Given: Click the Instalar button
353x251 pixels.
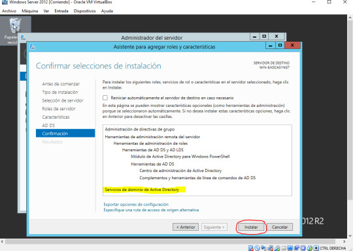Looking at the screenshot, I should pos(251,227).
